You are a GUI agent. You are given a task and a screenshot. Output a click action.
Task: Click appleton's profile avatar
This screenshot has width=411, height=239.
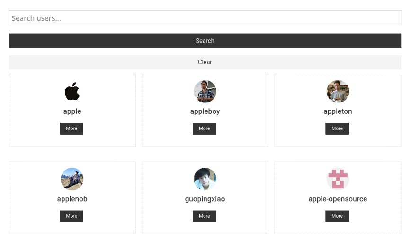pos(338,91)
